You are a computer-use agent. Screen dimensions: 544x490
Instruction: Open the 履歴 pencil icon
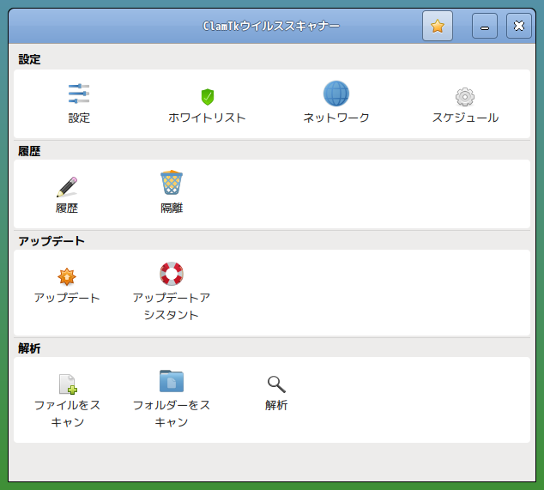67,187
